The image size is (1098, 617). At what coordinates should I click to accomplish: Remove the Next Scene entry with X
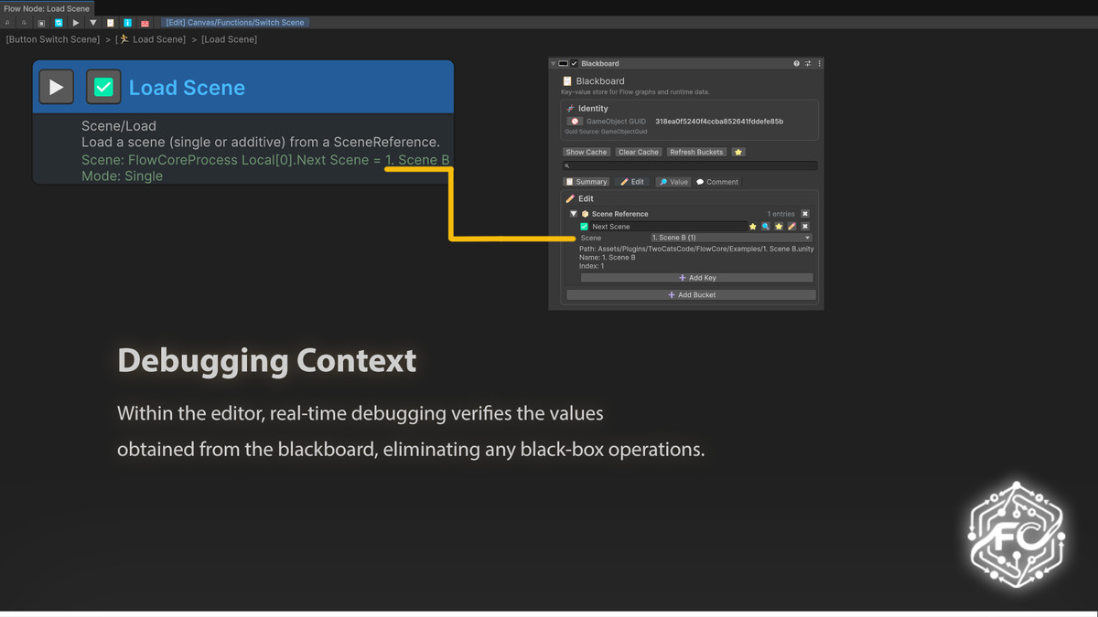pyautogui.click(x=805, y=227)
